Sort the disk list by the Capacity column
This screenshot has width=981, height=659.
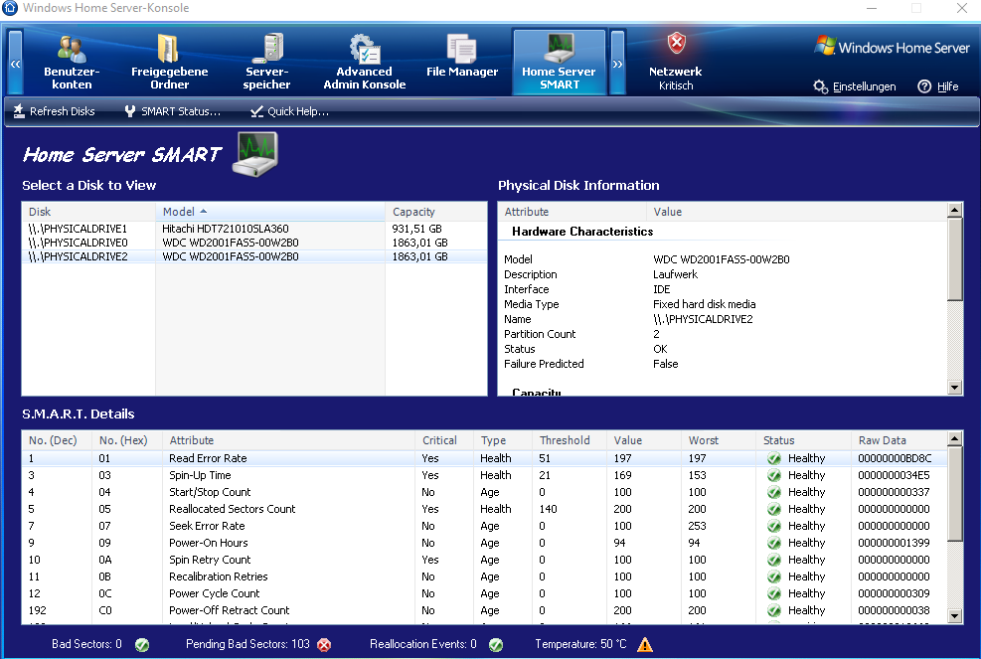[436, 212]
